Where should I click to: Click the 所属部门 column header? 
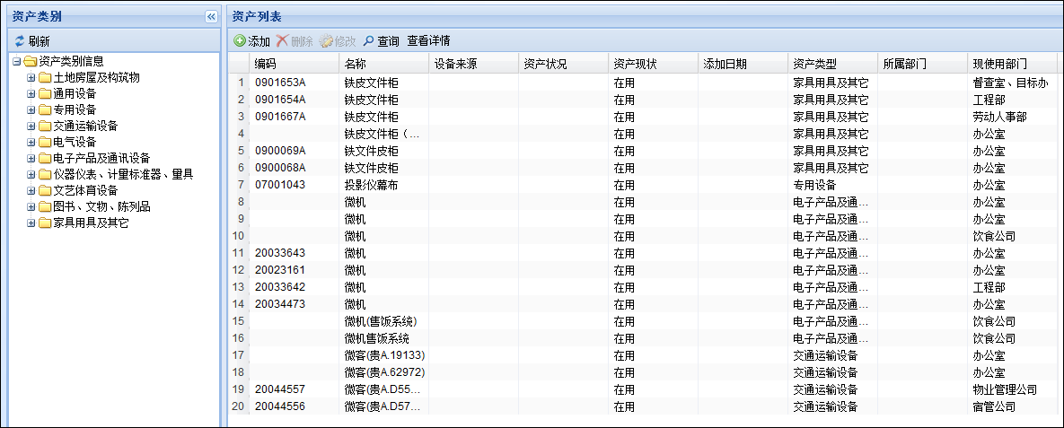click(922, 64)
